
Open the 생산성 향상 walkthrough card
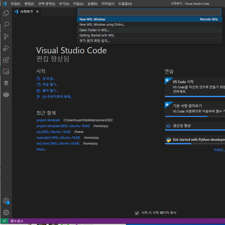point(195,126)
